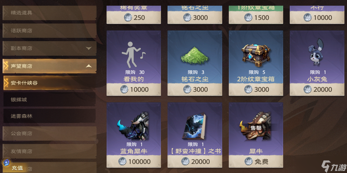The height and width of the screenshot is (173, 347).
Task: Open the 精选道具 shop category
Action: click(x=50, y=13)
